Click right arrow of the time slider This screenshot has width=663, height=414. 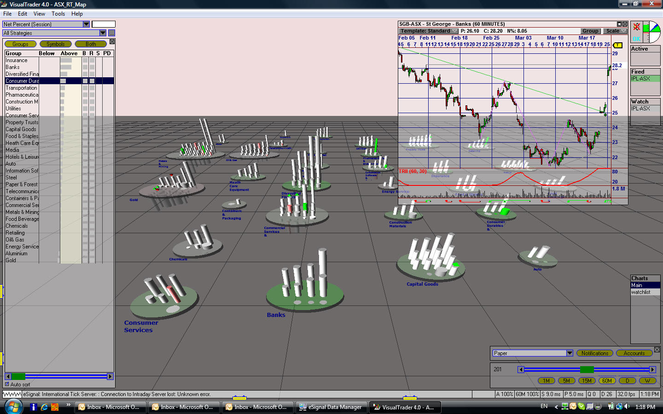coord(652,369)
